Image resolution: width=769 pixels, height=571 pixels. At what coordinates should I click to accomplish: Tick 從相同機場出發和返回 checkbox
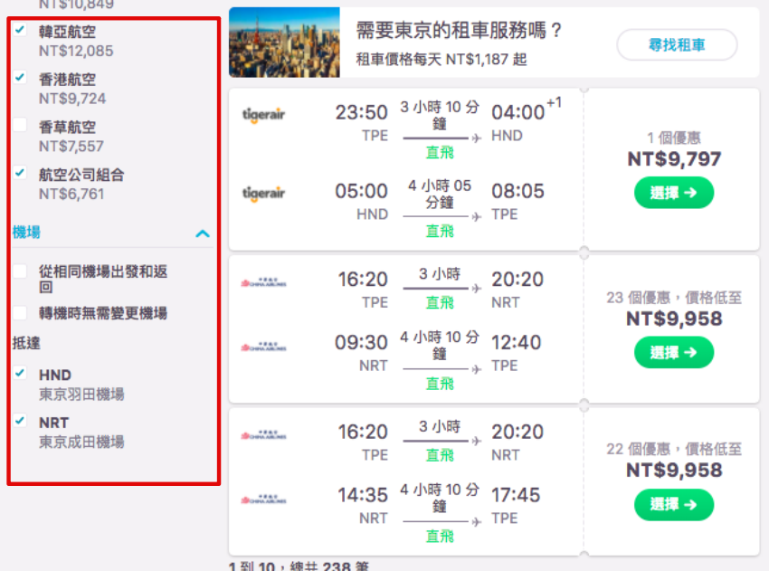click(x=20, y=271)
